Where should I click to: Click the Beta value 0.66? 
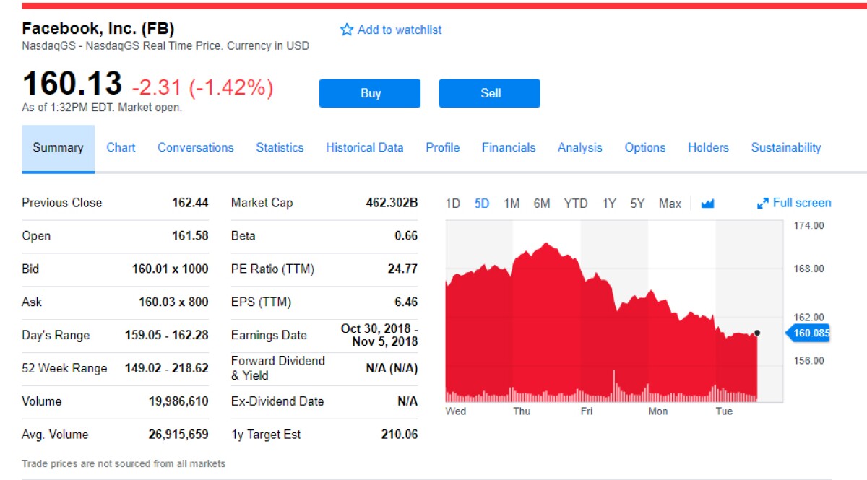tap(406, 236)
